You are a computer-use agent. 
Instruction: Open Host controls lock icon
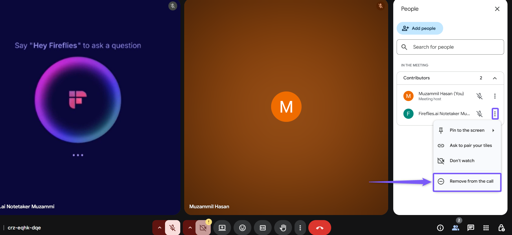click(501, 228)
